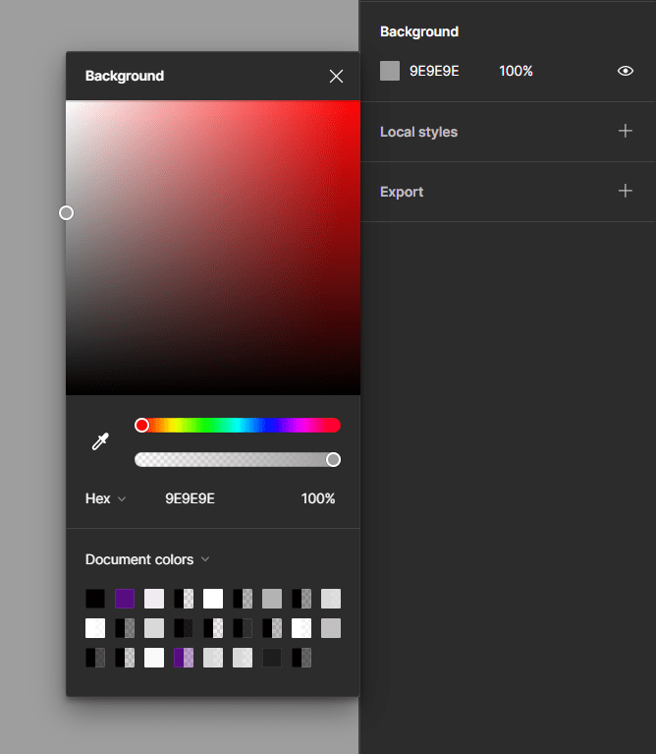This screenshot has height=754, width=656.
Task: Click the Background opacity 100% in the right panel
Action: (x=516, y=72)
